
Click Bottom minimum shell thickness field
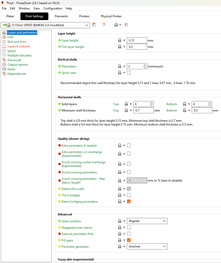click(202, 110)
